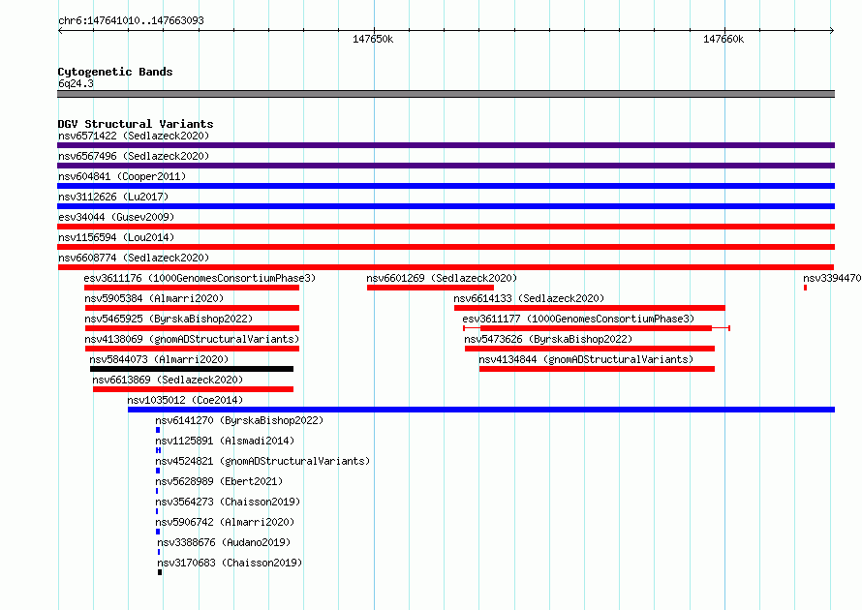Screen dimensions: 862x610
Task: Click the 147660k ruler position
Action: (x=723, y=39)
